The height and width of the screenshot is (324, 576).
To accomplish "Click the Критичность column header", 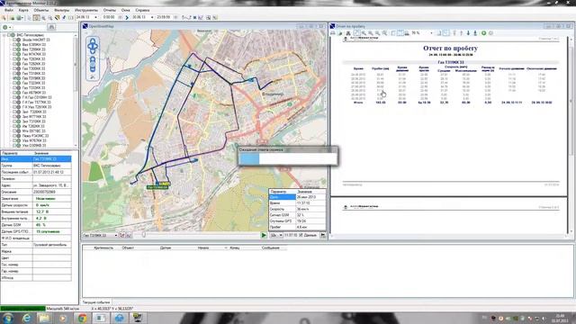I will pos(103,248).
